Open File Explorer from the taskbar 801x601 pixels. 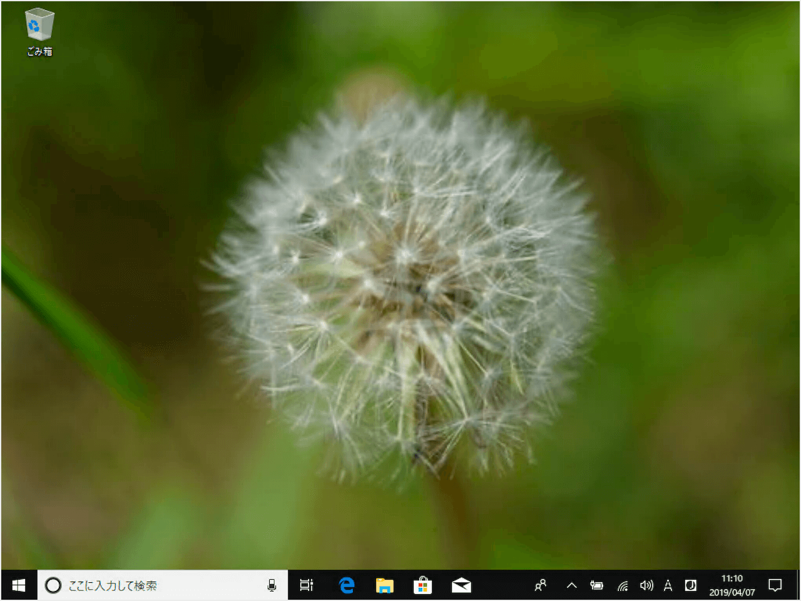click(x=384, y=585)
